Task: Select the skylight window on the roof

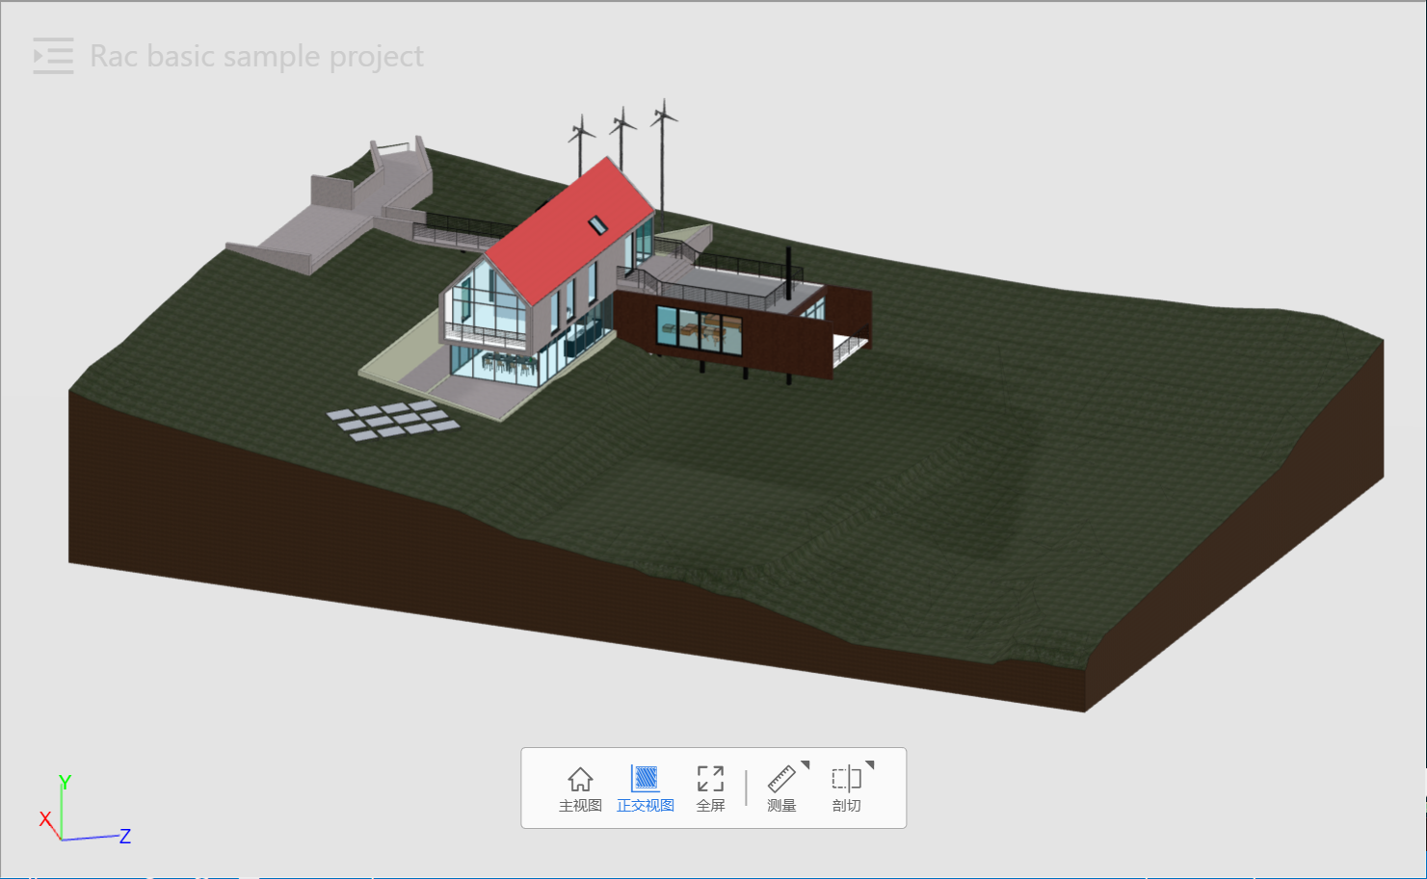Action: tap(597, 225)
